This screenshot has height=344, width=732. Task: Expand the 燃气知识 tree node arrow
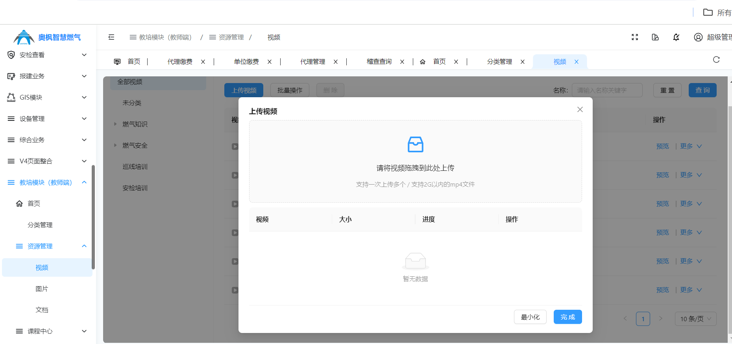(115, 124)
